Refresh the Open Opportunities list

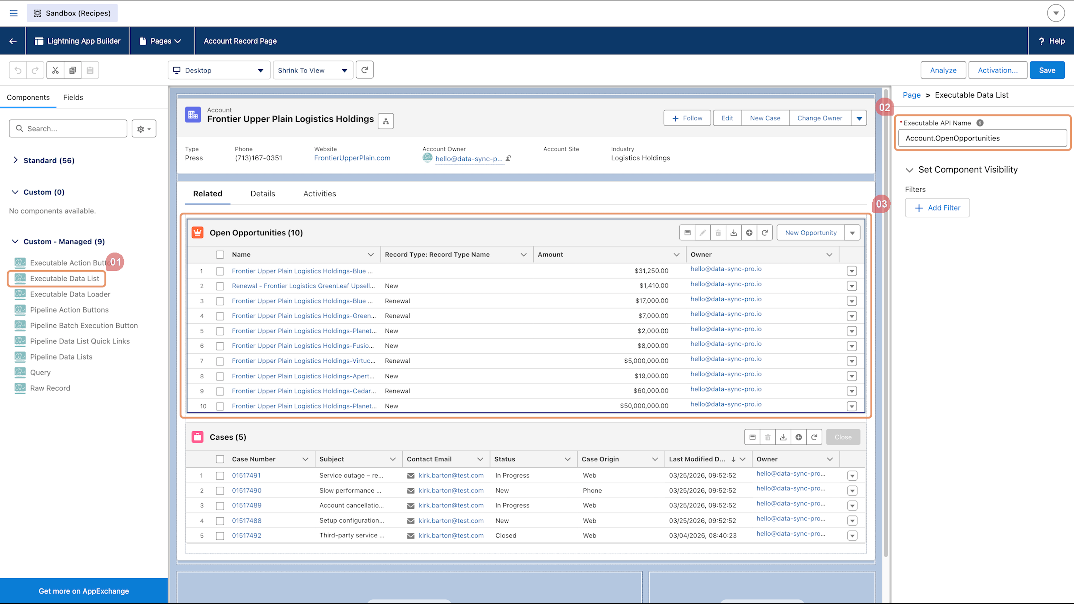tap(765, 233)
